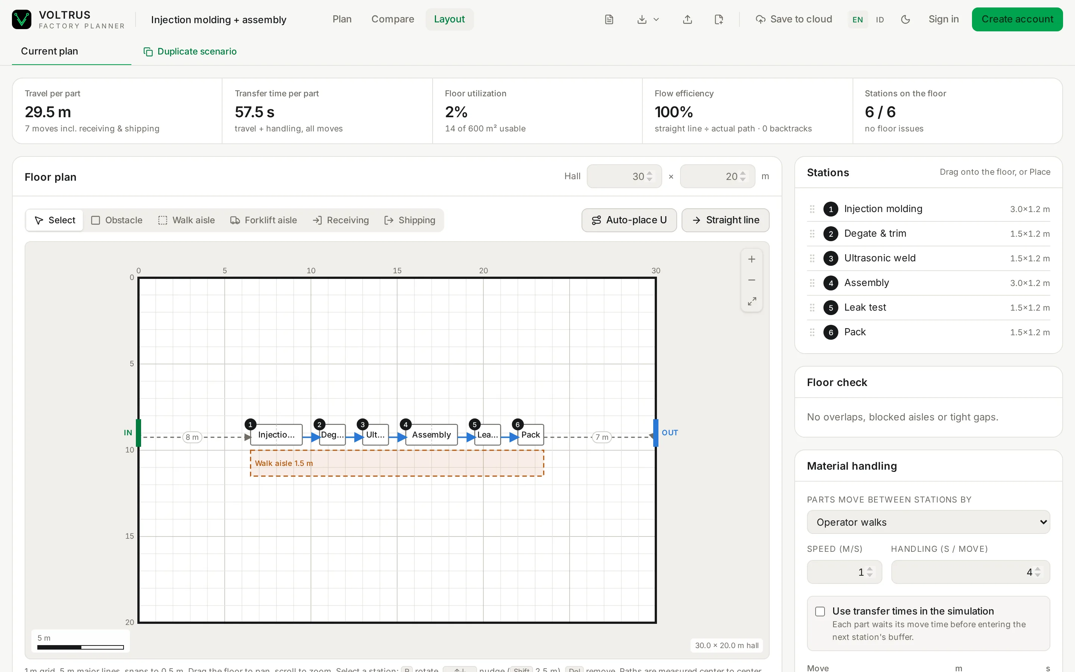Screen dimensions: 1075x672
Task: Zoom out the floor plan
Action: [752, 280]
